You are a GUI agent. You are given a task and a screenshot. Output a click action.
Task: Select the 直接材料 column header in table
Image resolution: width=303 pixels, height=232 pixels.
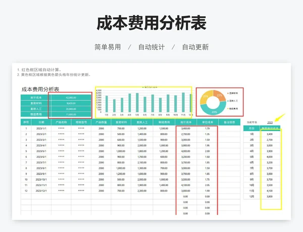pos(121,122)
